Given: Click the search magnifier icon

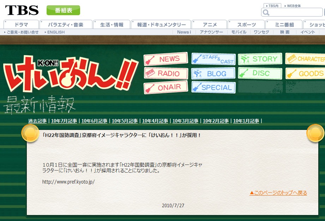Looking at the screenshot, I should pyautogui.click(x=266, y=13).
